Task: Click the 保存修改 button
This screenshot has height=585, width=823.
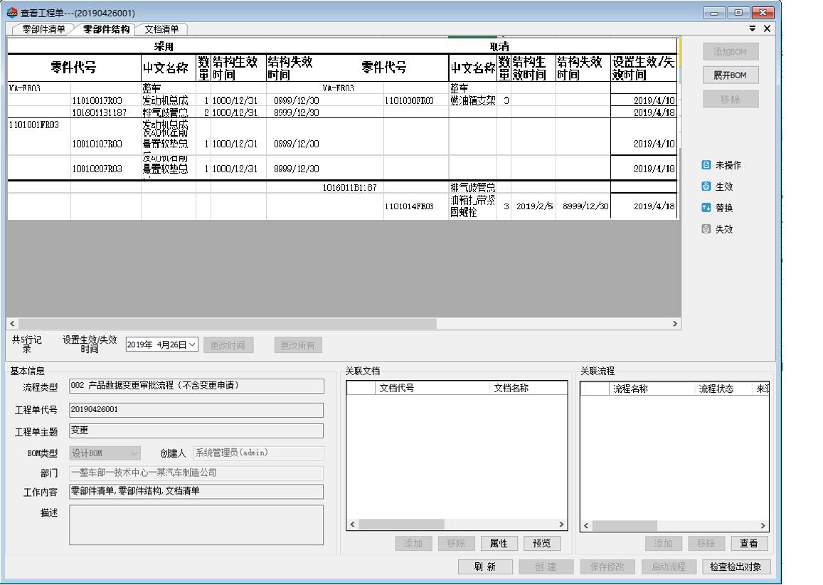Action: 607,566
